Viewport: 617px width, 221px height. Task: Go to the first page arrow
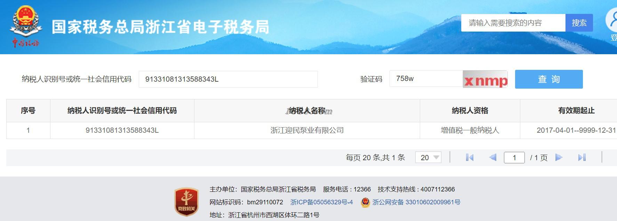470,157
